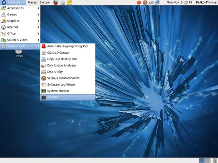Open the Places menu

[32, 2]
